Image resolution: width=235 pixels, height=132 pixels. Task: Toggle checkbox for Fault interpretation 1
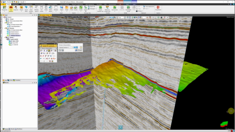(10, 26)
